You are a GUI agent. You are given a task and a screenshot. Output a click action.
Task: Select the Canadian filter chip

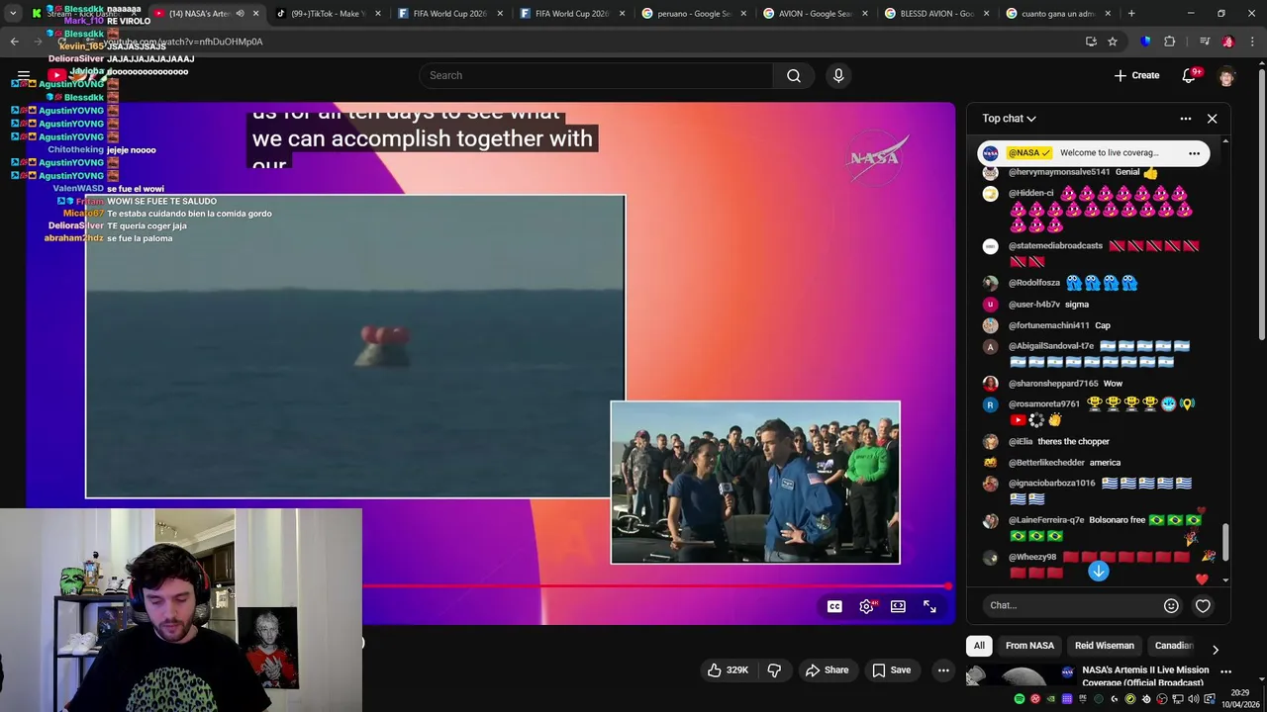1174,646
